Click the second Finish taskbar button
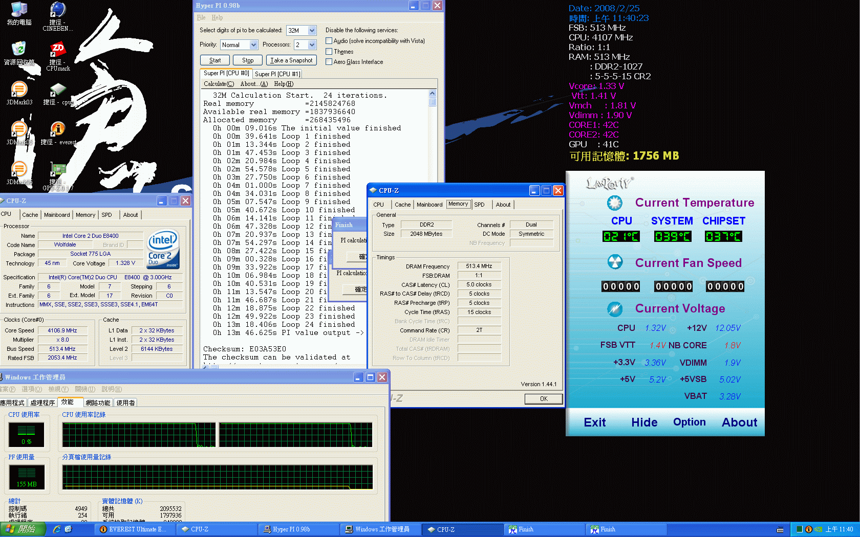Screen dimensions: 860x537 point(627,529)
